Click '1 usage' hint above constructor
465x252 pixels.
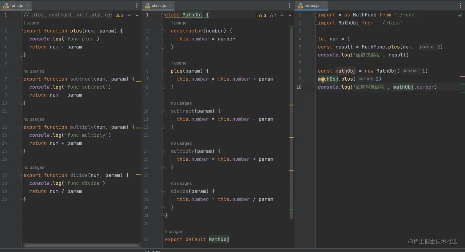[x=179, y=23]
